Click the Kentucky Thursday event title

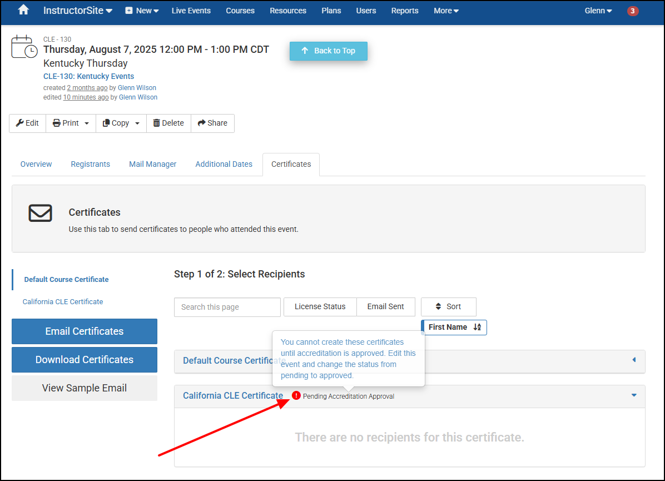click(85, 63)
